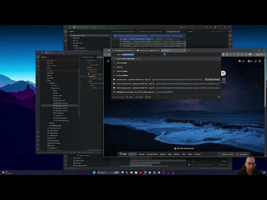Select the New tab browser tab
This screenshot has width=267, height=200.
pyautogui.click(x=174, y=50)
